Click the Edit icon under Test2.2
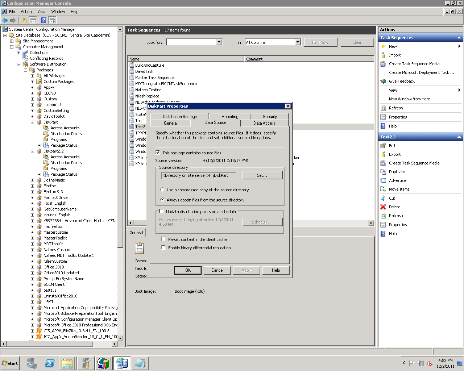The height and width of the screenshot is (371, 464). click(383, 146)
